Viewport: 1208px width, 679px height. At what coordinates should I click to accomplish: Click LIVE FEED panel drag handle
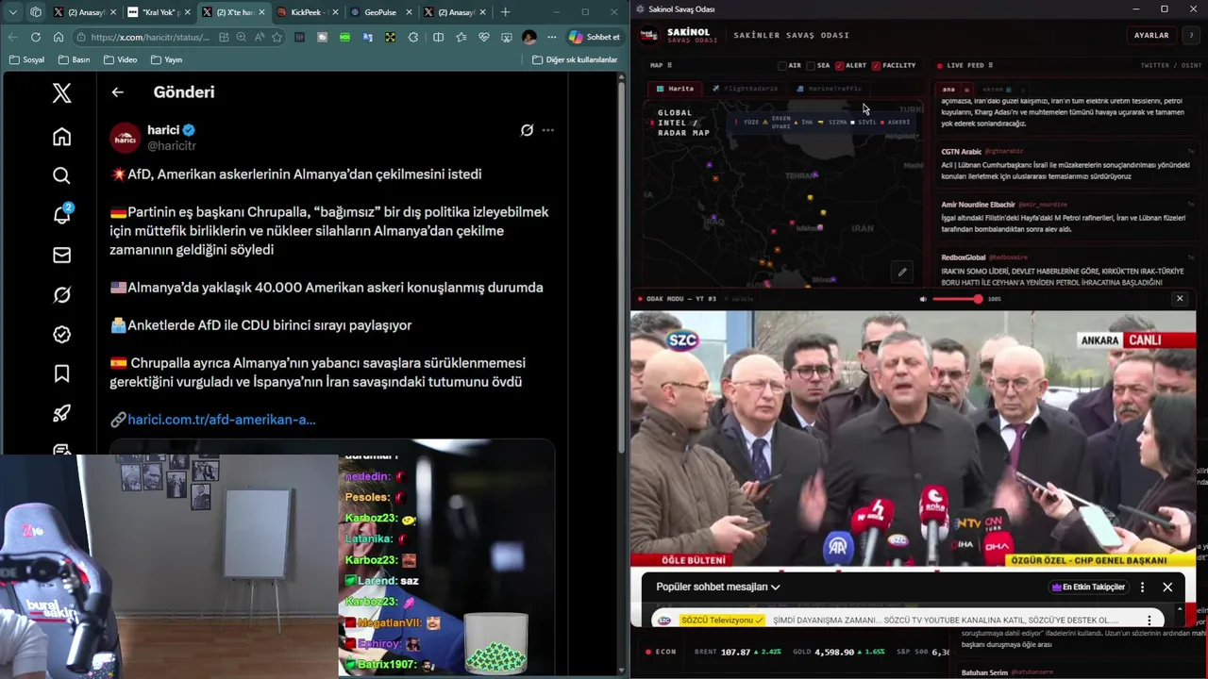(x=990, y=65)
